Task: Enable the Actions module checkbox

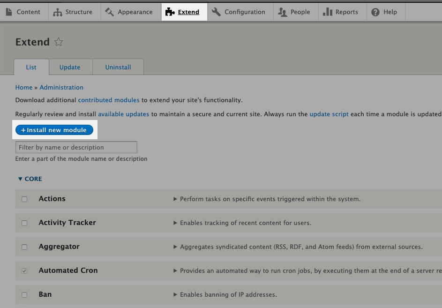Action: click(24, 199)
